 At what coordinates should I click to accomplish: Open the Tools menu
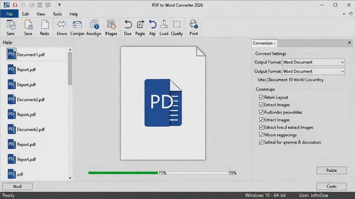point(57,14)
